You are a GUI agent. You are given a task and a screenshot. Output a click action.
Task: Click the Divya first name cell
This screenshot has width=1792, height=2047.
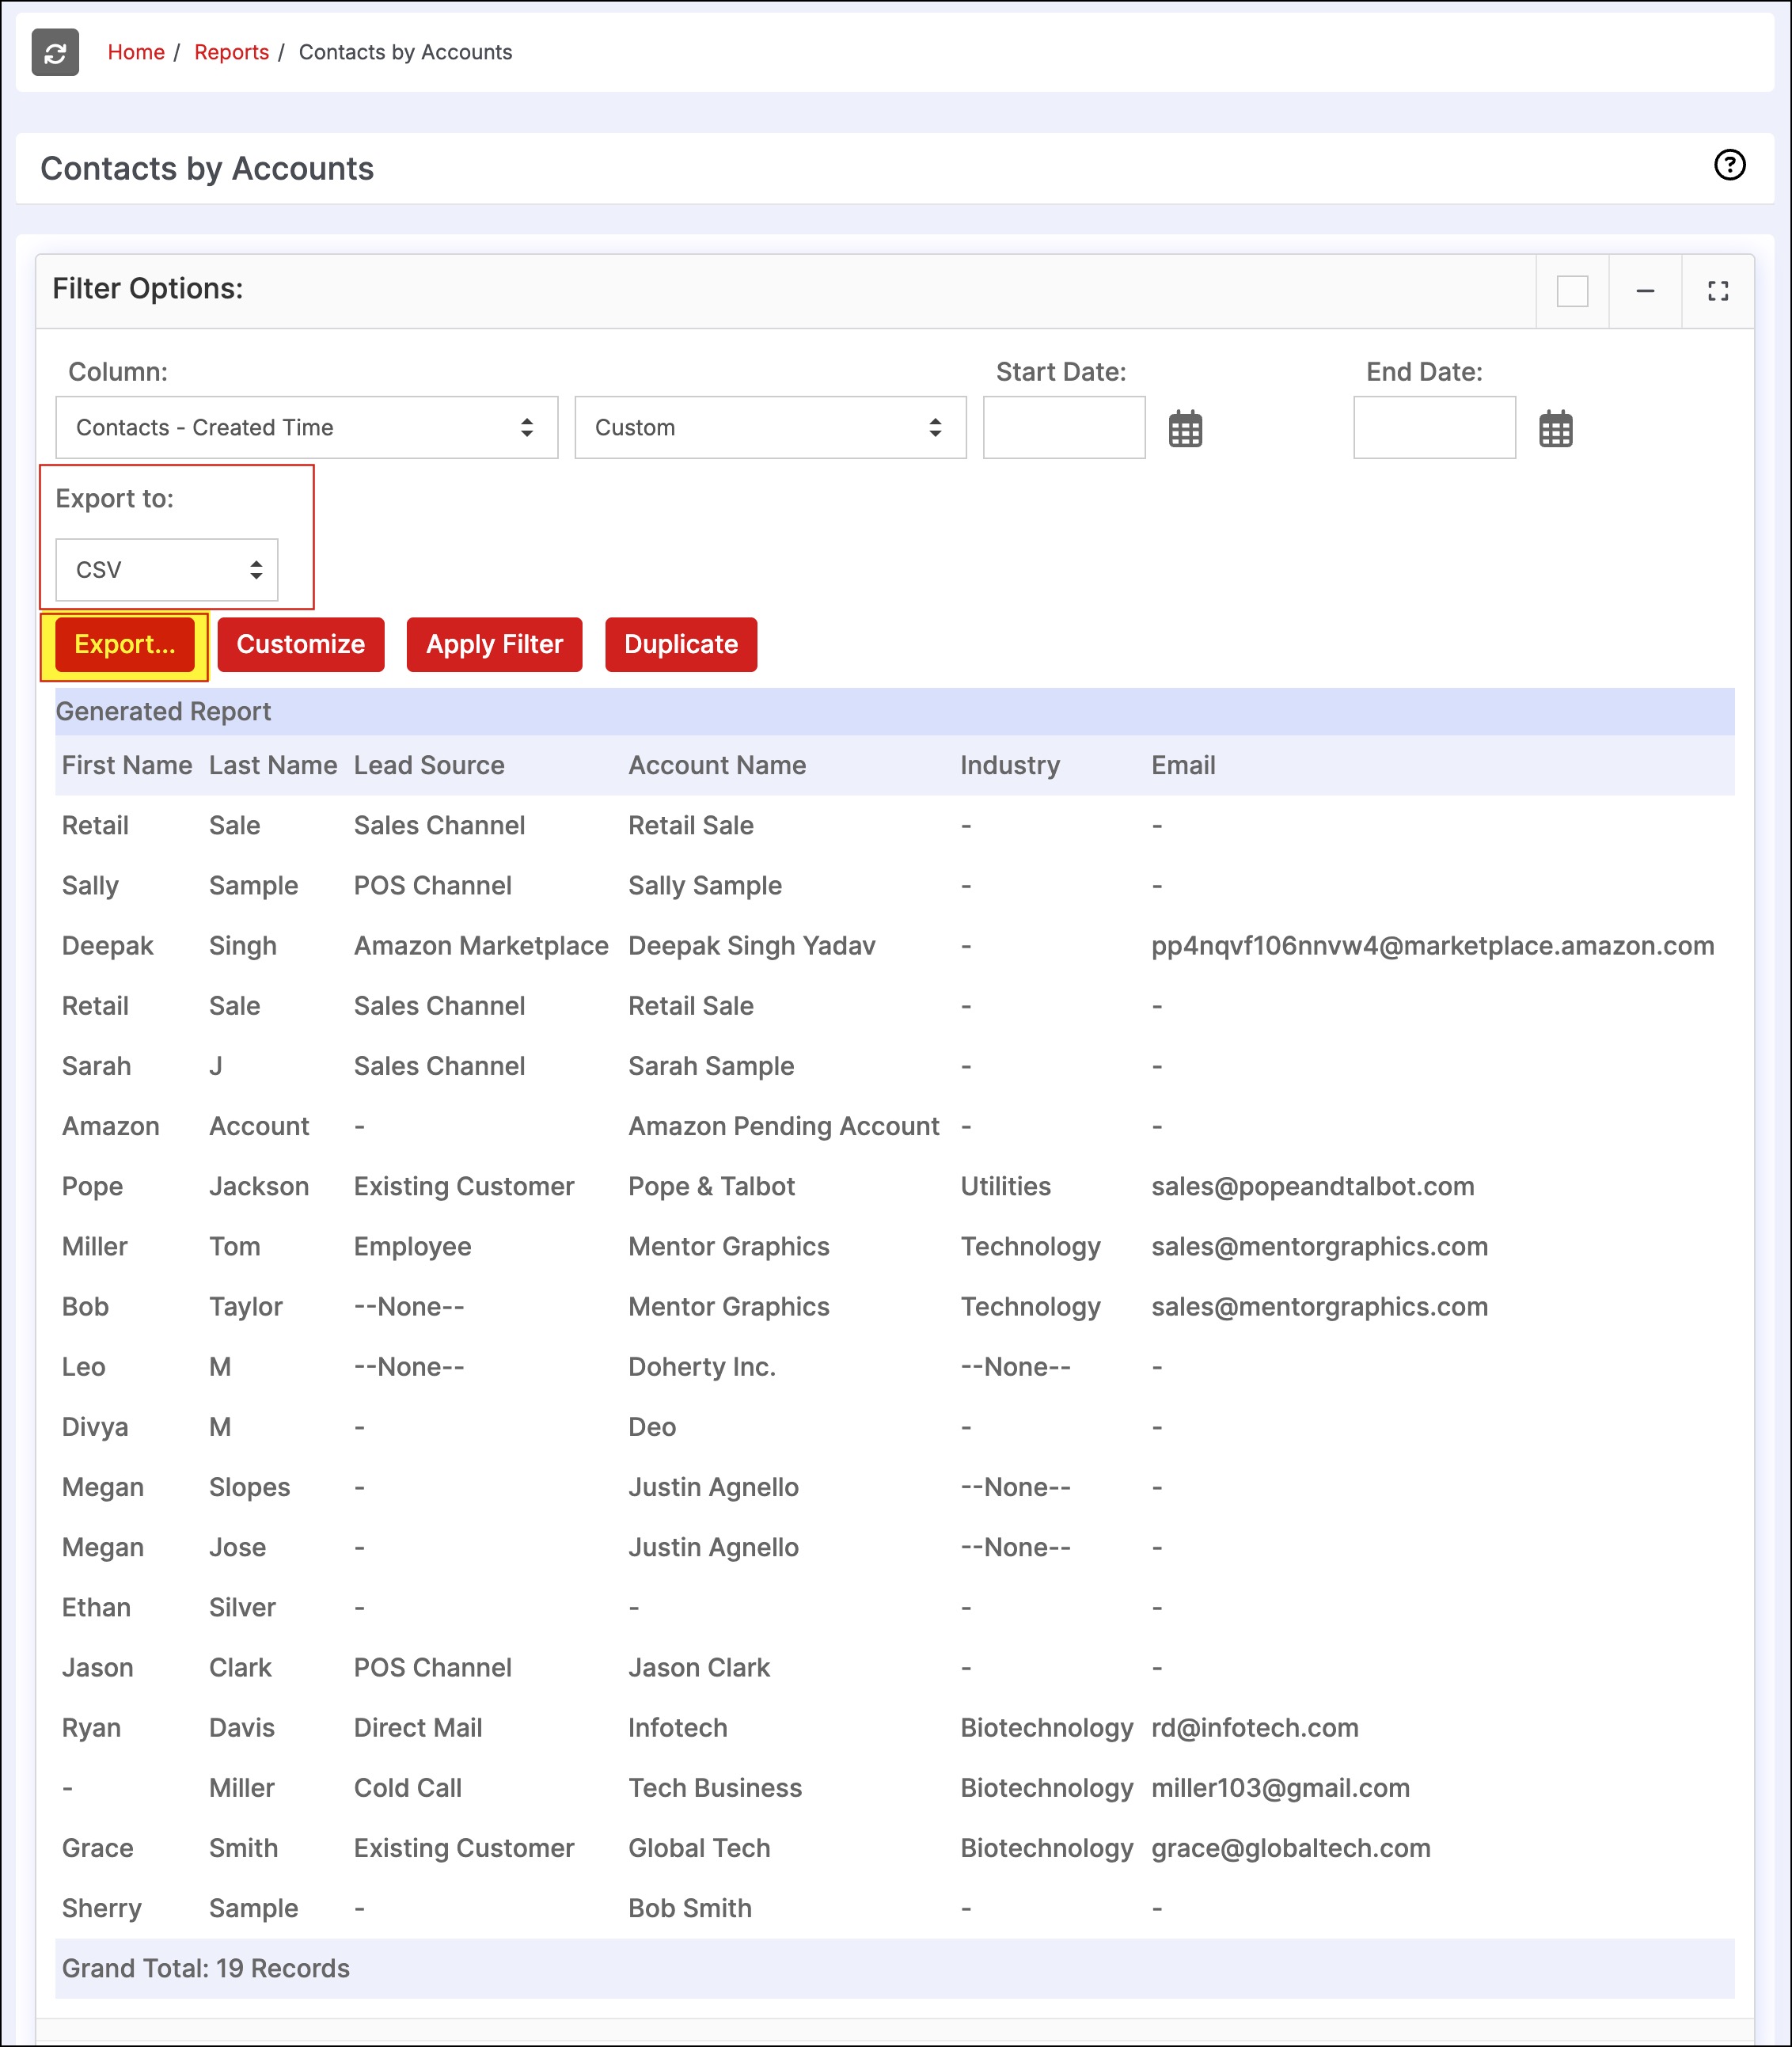coord(95,1427)
